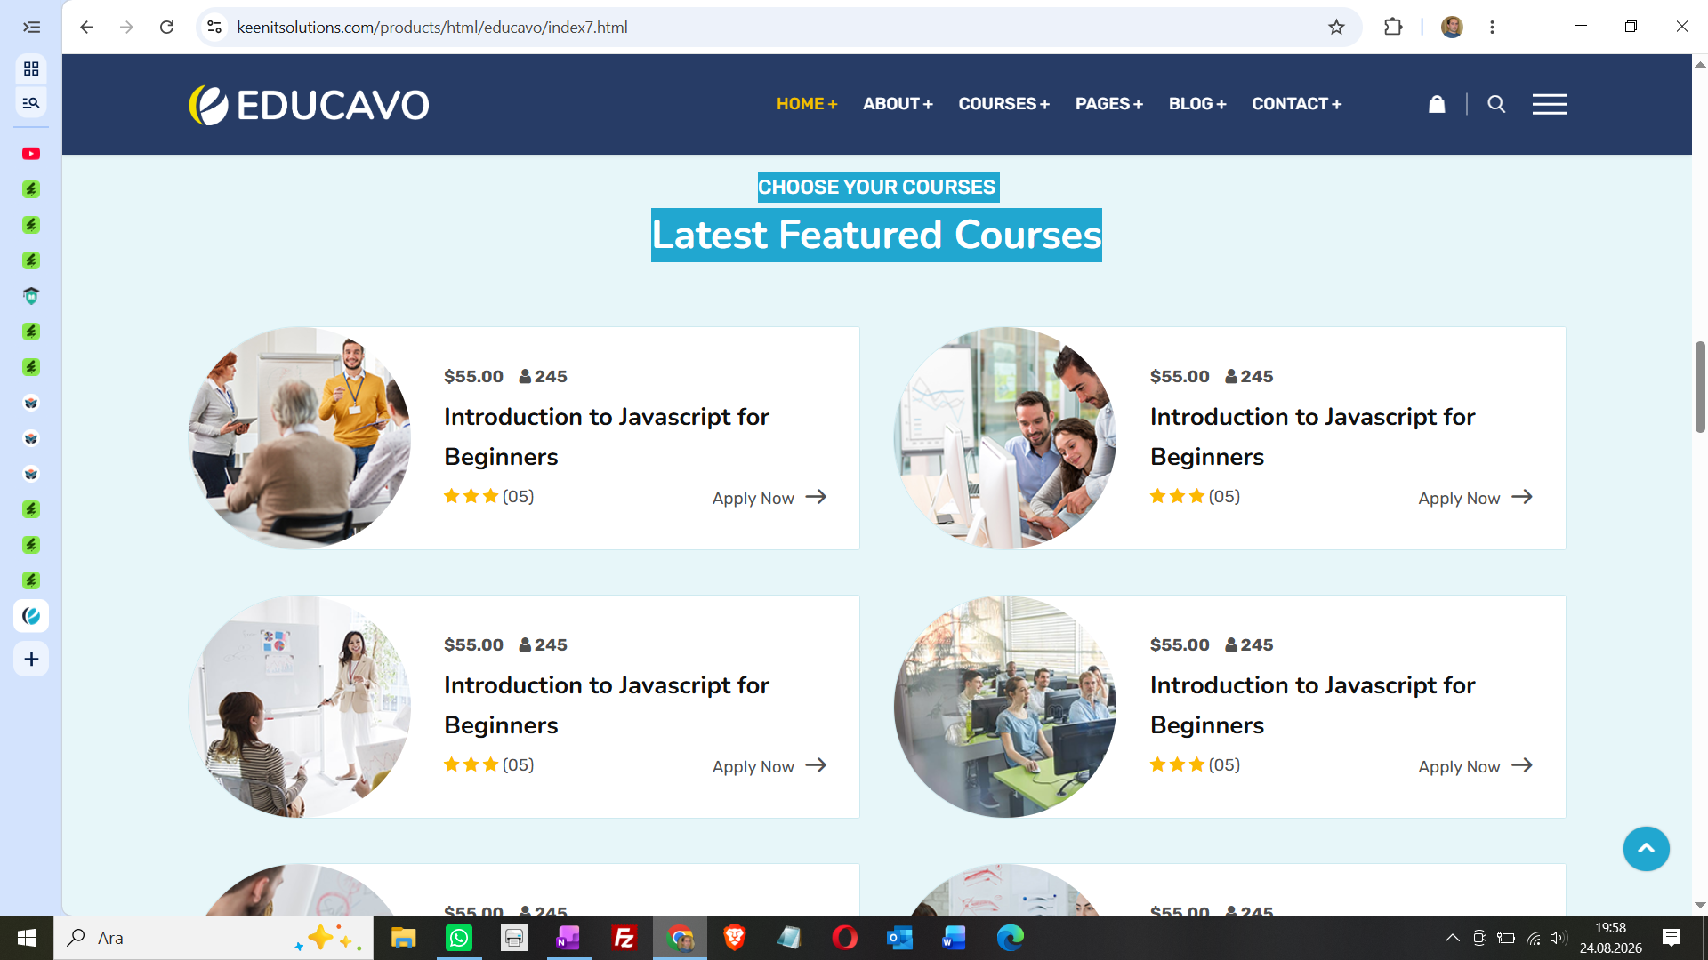Add a new tab with plus button
Viewport: 1708px width, 960px height.
pyautogui.click(x=31, y=659)
